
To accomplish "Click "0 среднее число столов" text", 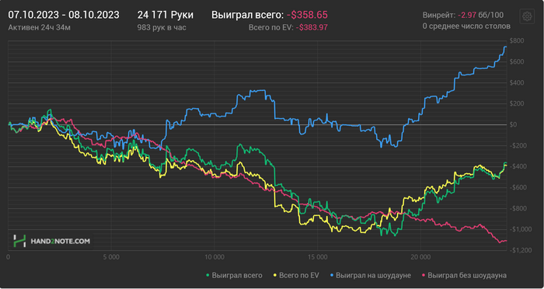I will pyautogui.click(x=466, y=26).
